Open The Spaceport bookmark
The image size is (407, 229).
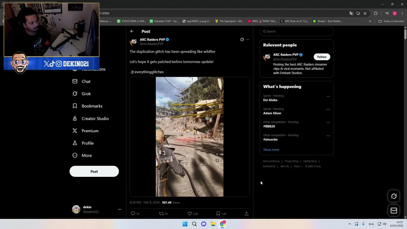tap(229, 21)
